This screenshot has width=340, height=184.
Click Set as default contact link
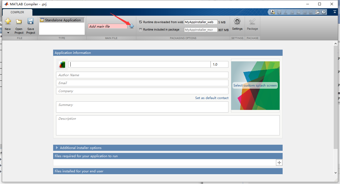[x=212, y=98]
